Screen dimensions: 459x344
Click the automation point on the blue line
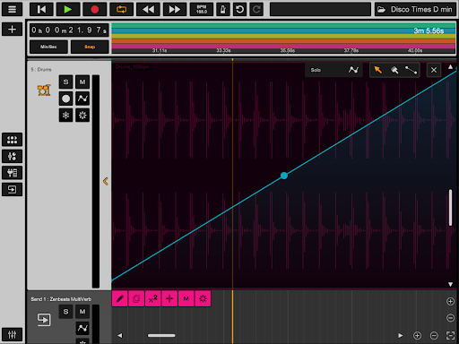click(x=284, y=176)
